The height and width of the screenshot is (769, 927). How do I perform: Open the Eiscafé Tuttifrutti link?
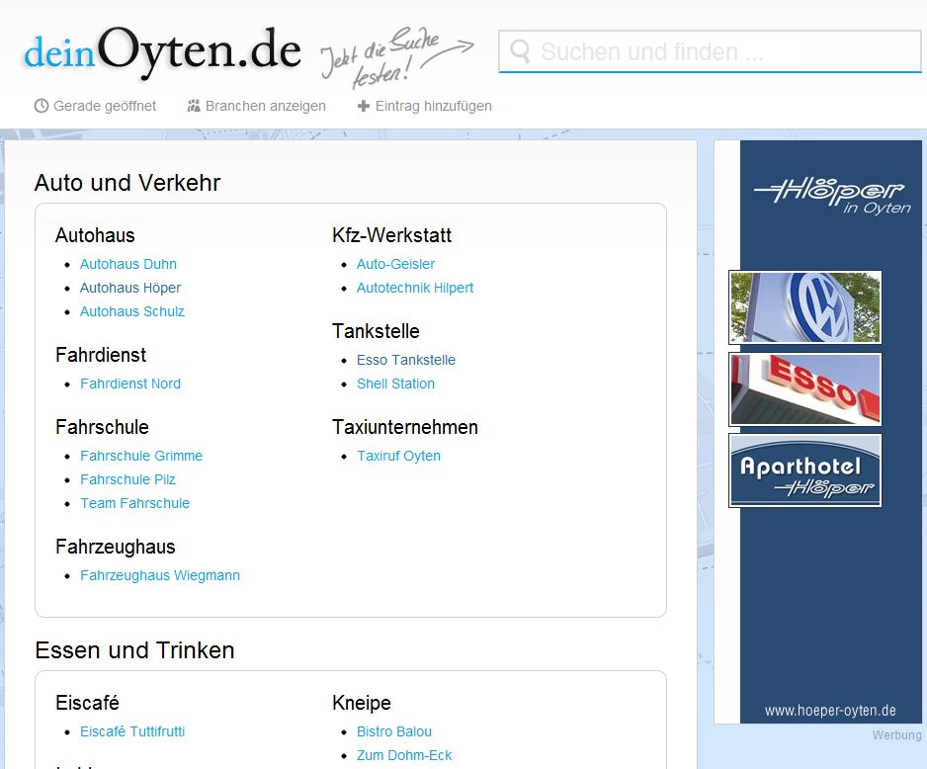click(x=132, y=731)
